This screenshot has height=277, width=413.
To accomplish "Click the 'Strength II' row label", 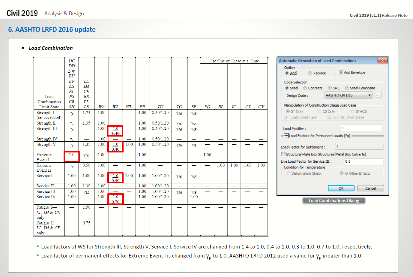I will coord(46,123).
